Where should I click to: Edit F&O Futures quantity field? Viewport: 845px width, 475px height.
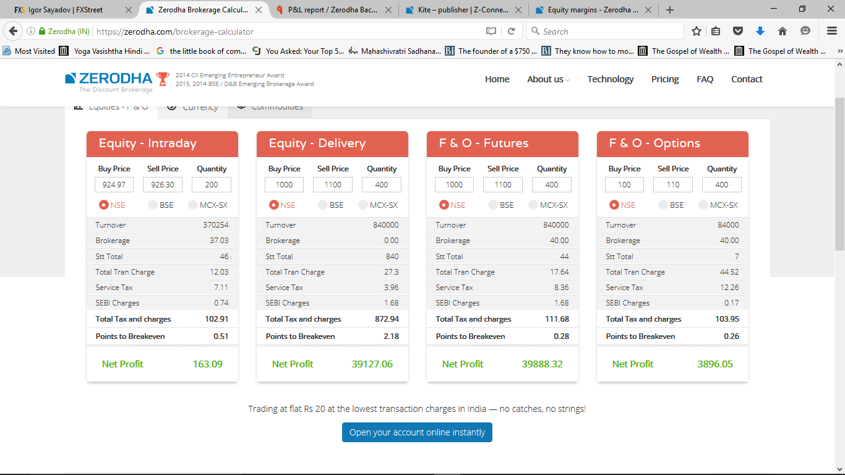(x=552, y=184)
